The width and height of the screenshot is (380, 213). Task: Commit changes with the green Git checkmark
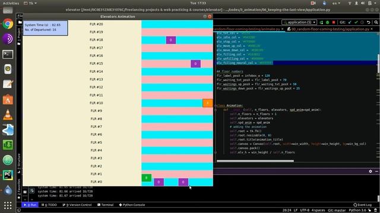click(356, 22)
